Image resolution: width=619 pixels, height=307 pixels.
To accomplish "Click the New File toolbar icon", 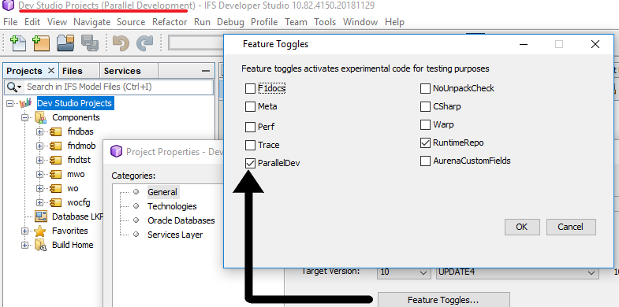I will [18, 43].
